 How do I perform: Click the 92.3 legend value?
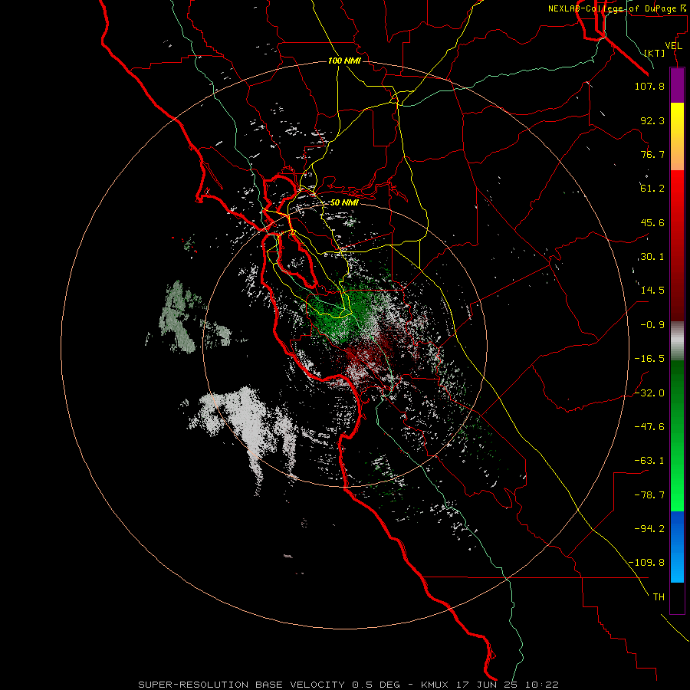[x=652, y=120]
